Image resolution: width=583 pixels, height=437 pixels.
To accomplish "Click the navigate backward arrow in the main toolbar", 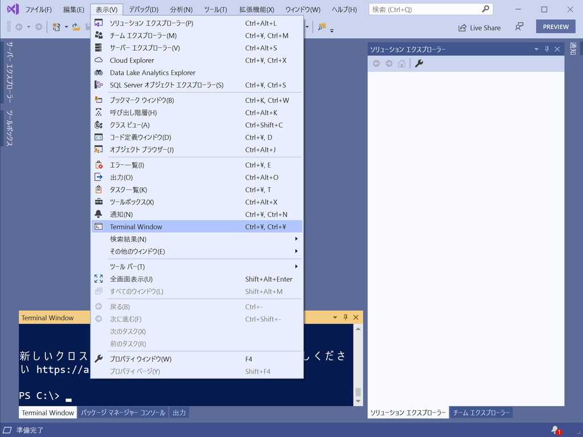I will pos(20,26).
